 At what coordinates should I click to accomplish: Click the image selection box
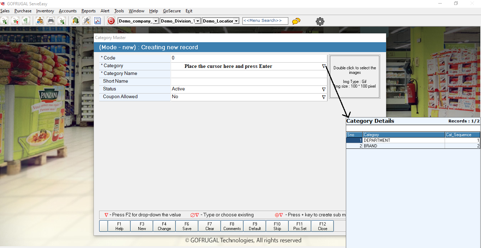click(x=355, y=77)
